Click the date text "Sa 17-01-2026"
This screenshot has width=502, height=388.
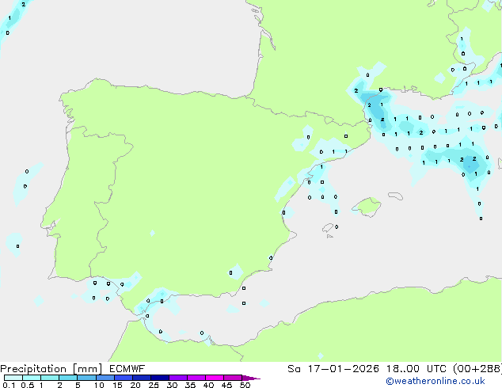pos(333,369)
